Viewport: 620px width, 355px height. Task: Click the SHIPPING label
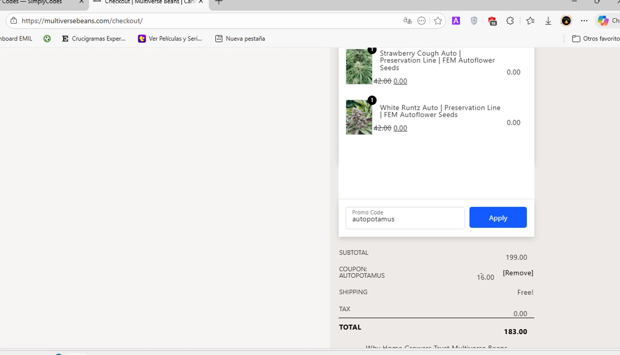click(x=353, y=292)
